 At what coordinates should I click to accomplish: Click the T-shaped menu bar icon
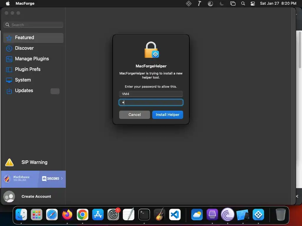pos(199,4)
